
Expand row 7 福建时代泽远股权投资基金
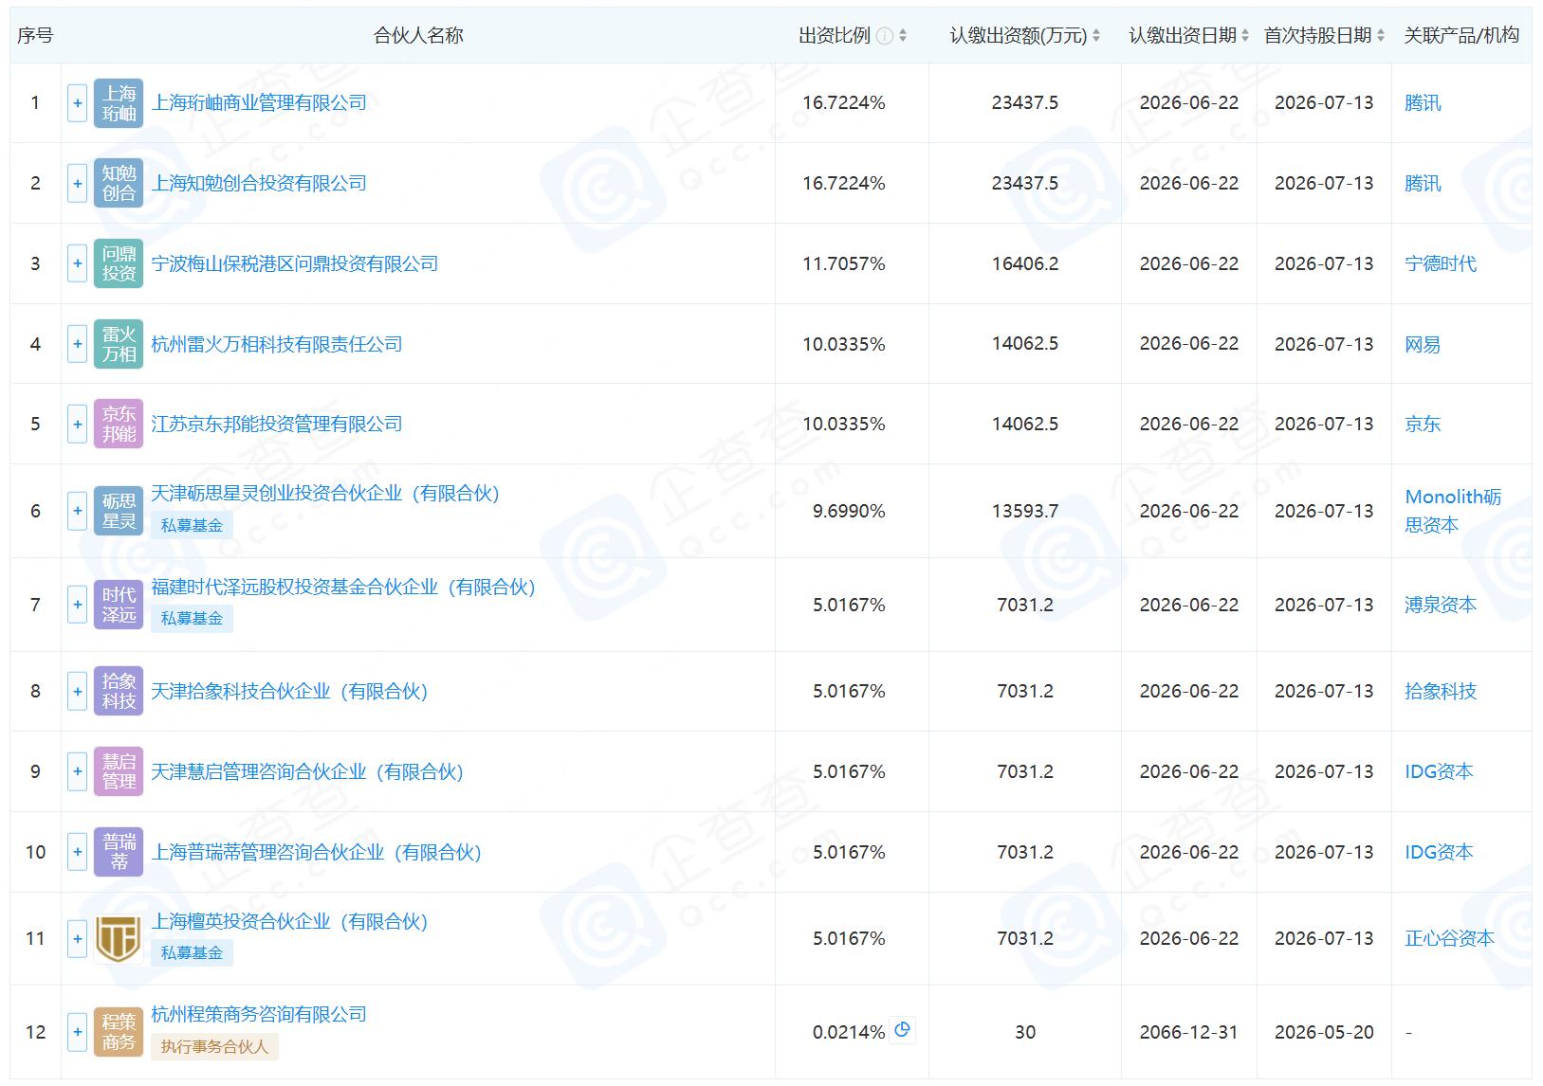[78, 605]
